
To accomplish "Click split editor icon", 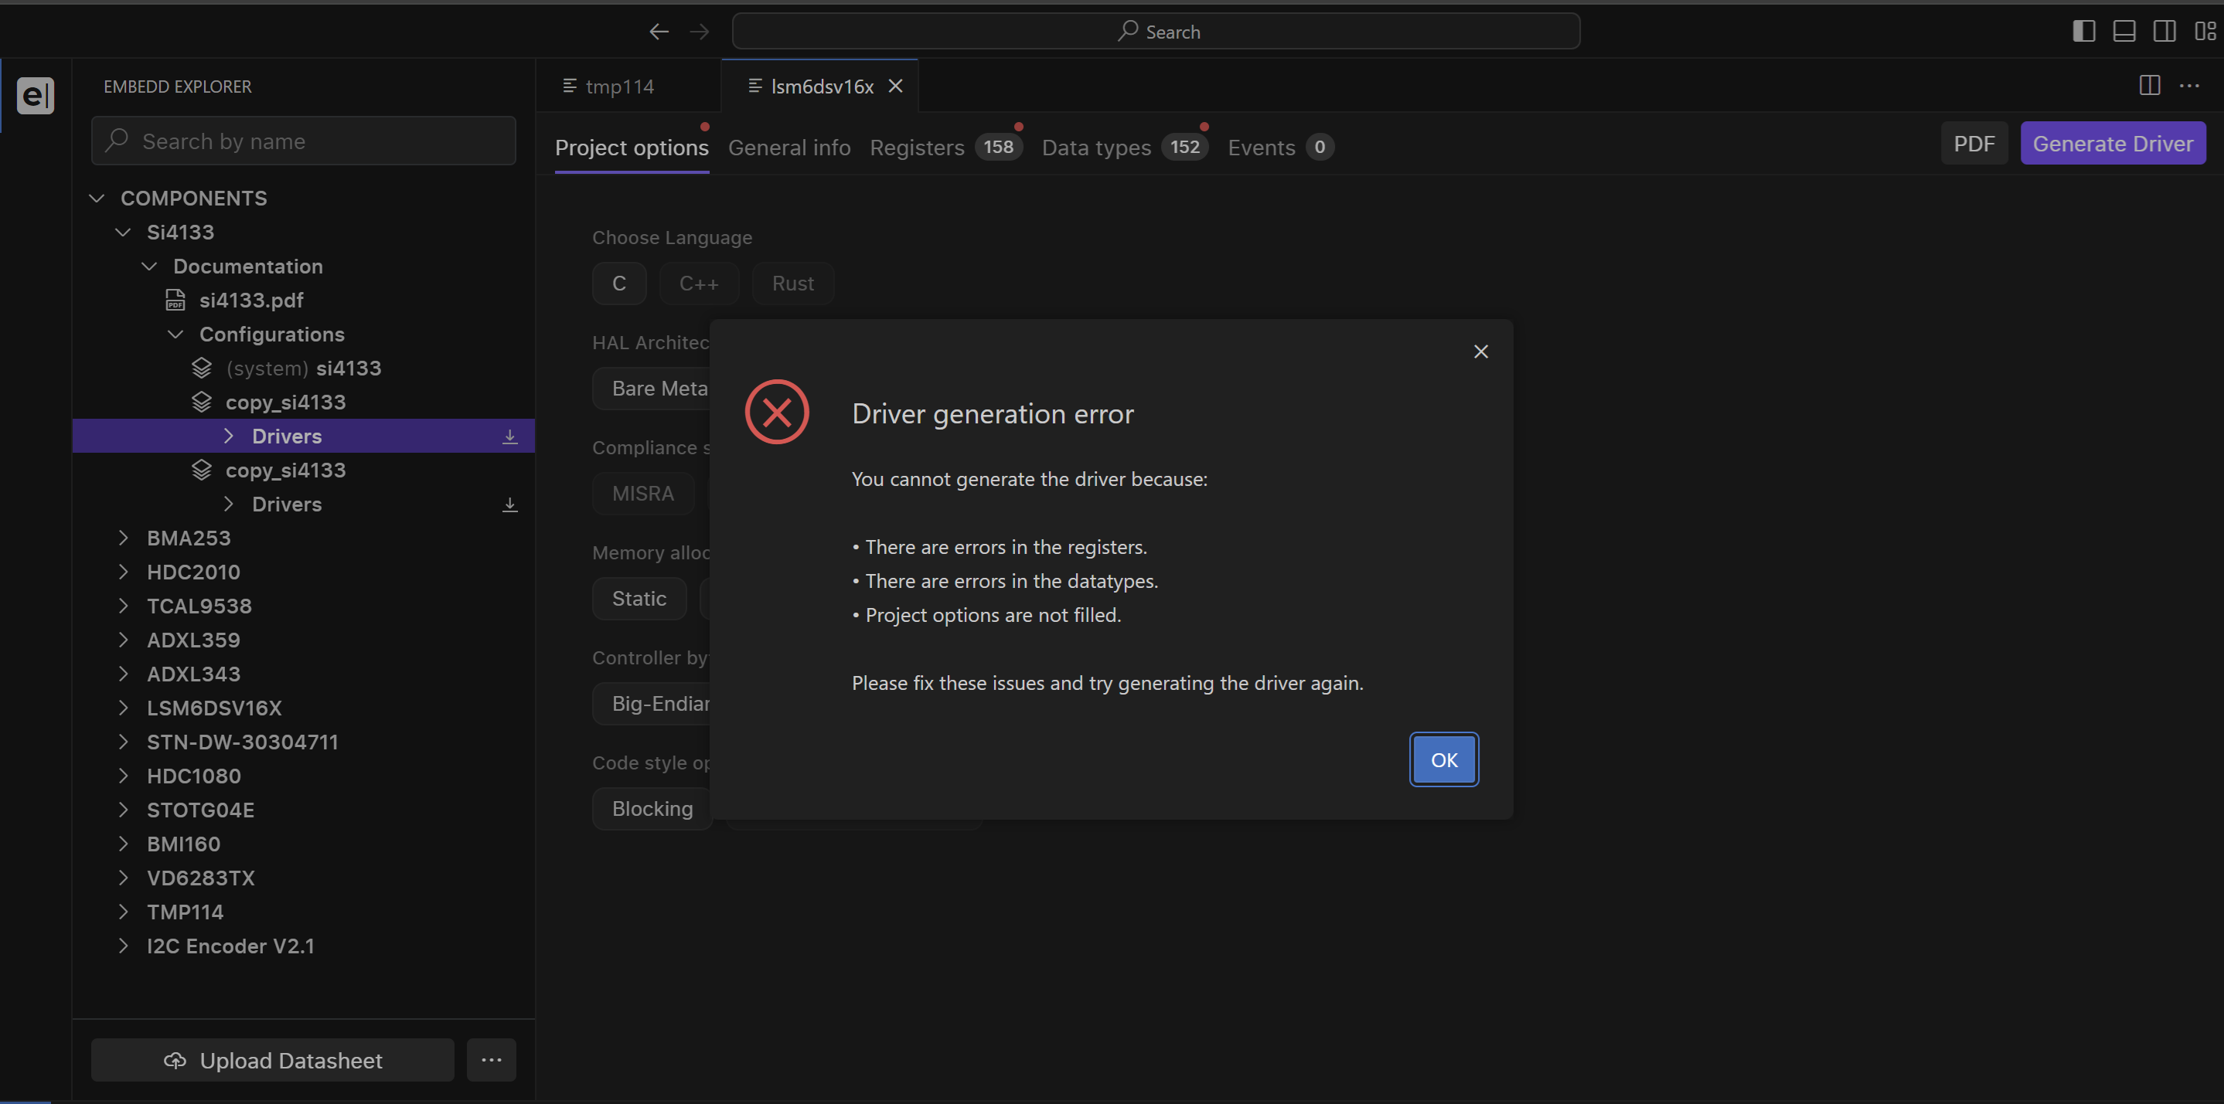I will coord(2149,86).
